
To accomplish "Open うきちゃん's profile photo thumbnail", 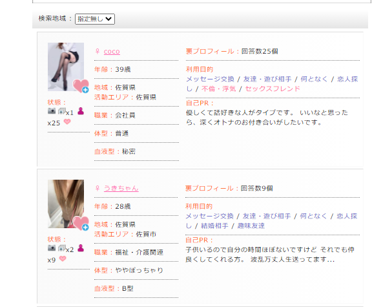I will click(66, 204).
